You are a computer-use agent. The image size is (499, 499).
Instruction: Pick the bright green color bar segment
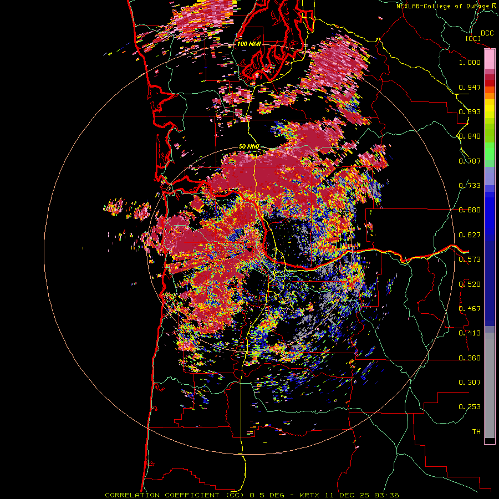(x=490, y=151)
